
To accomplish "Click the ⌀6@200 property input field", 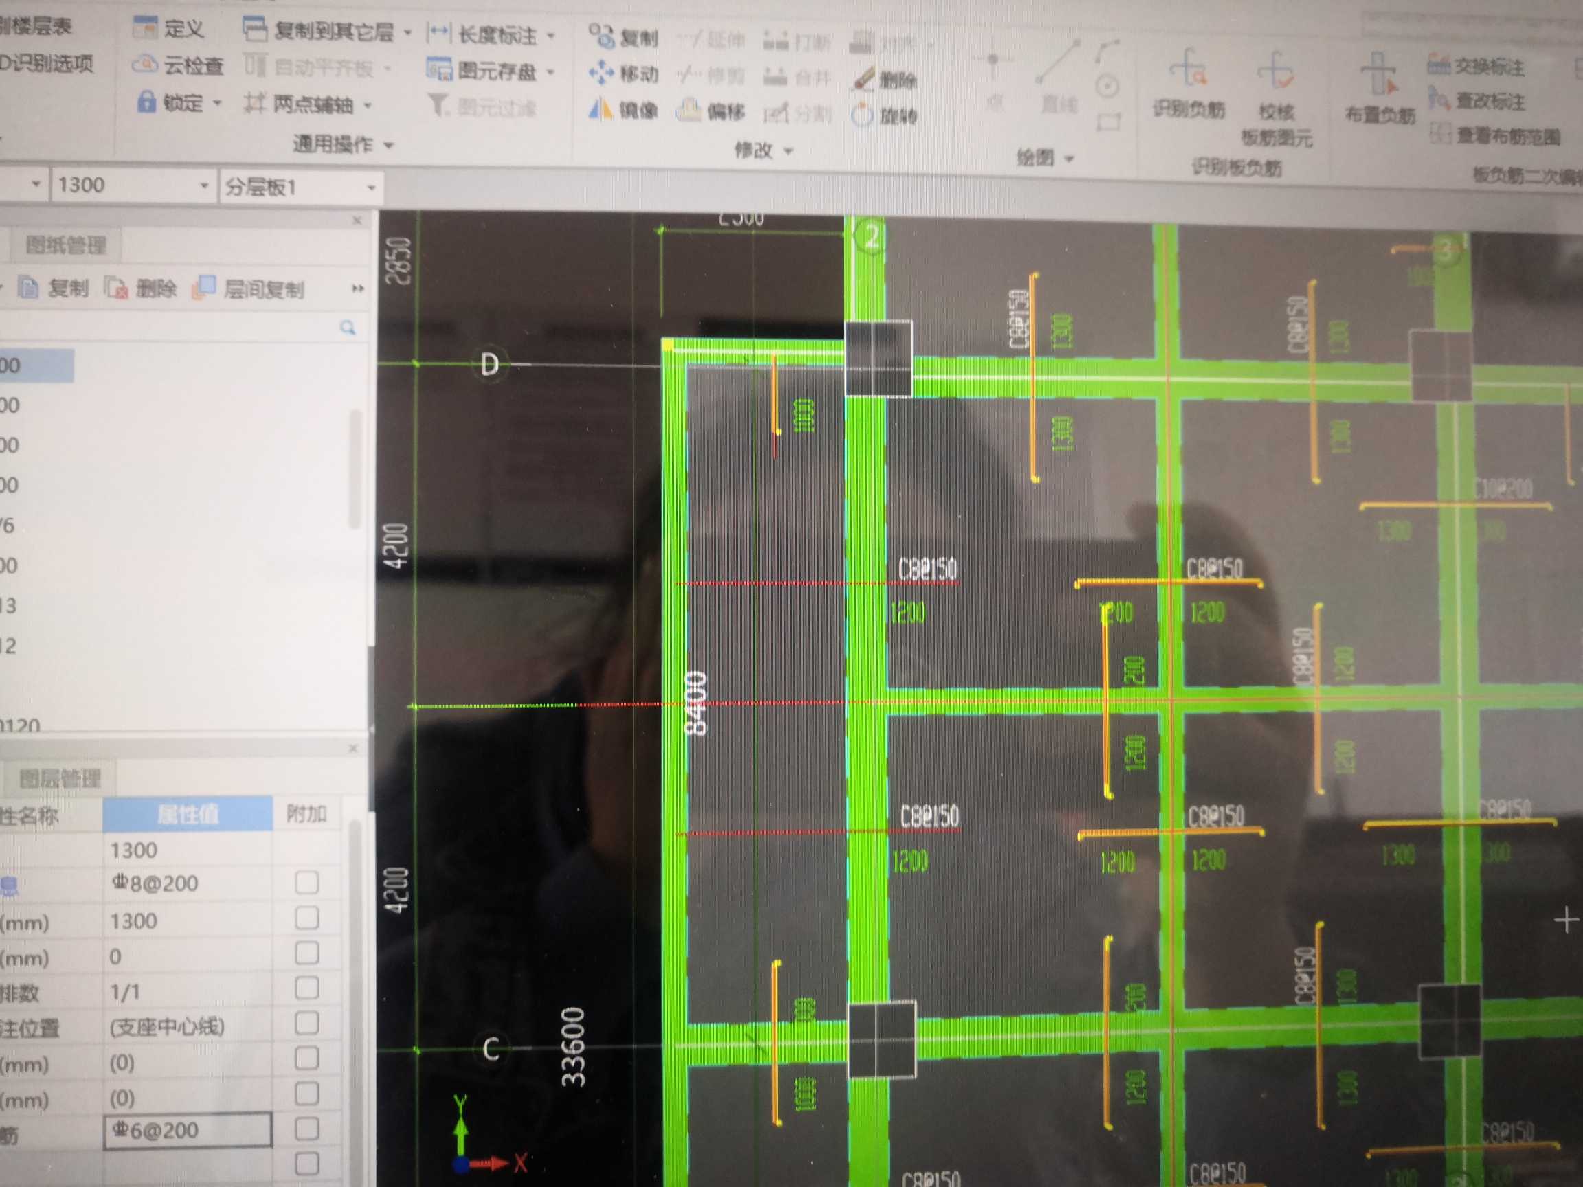I will click(188, 1131).
